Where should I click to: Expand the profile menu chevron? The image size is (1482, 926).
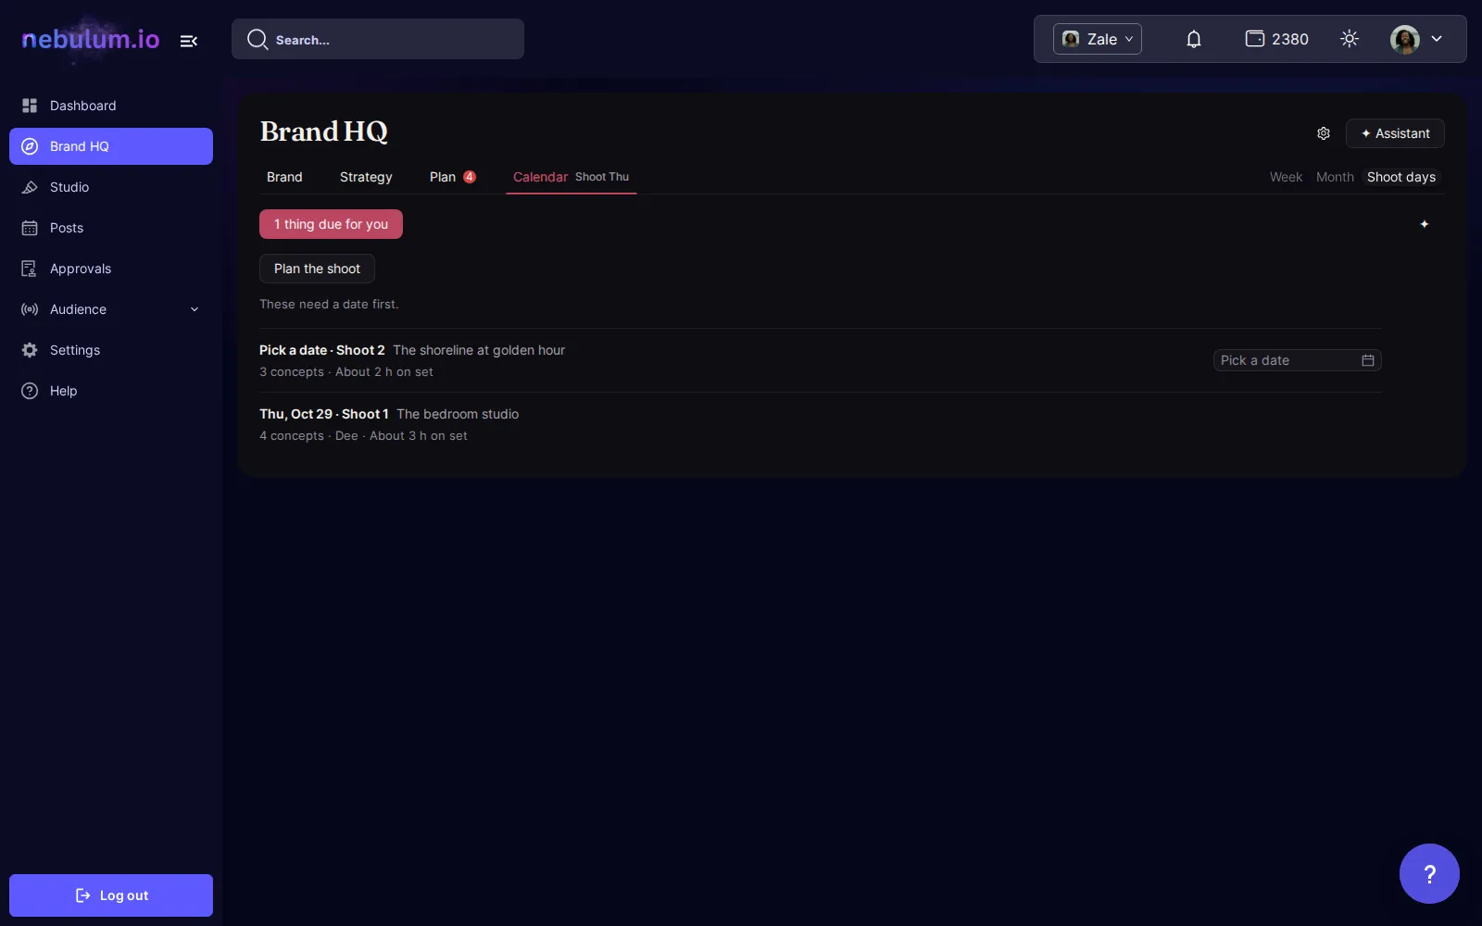click(x=1437, y=39)
